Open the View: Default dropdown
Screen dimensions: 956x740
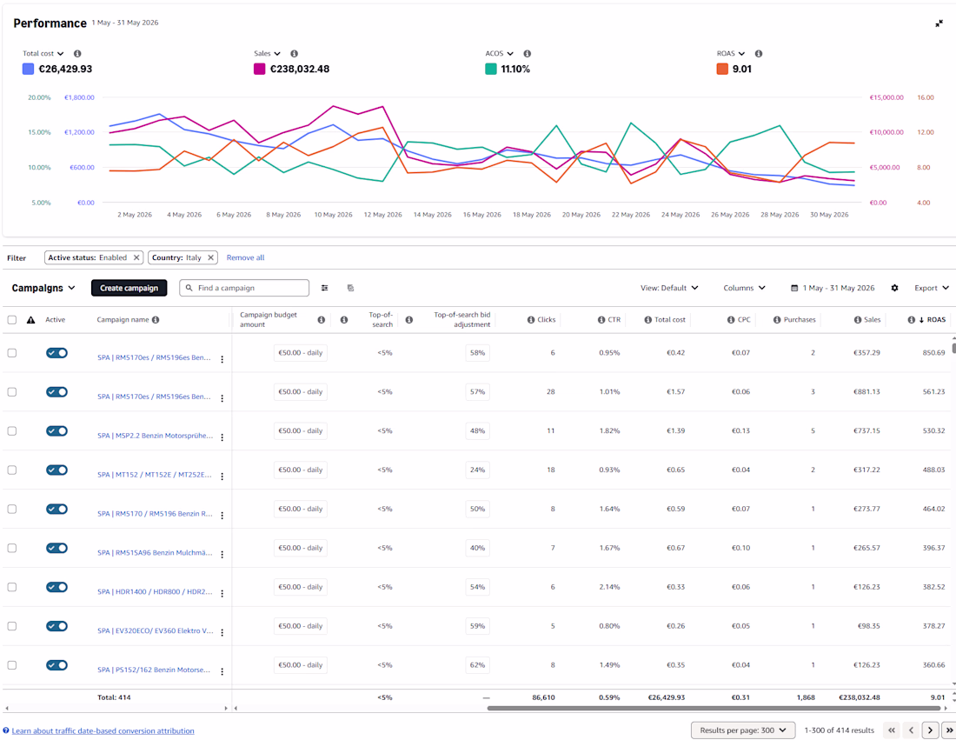pyautogui.click(x=669, y=288)
